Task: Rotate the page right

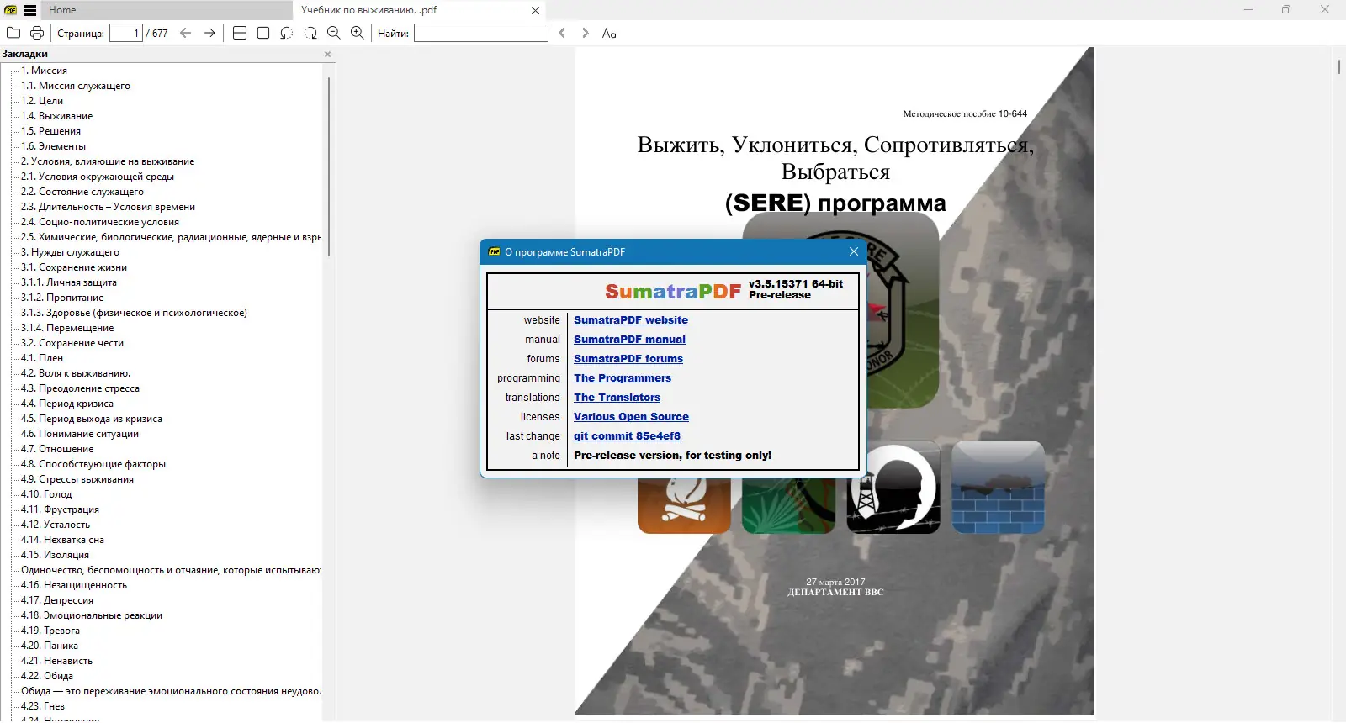Action: pyautogui.click(x=310, y=33)
